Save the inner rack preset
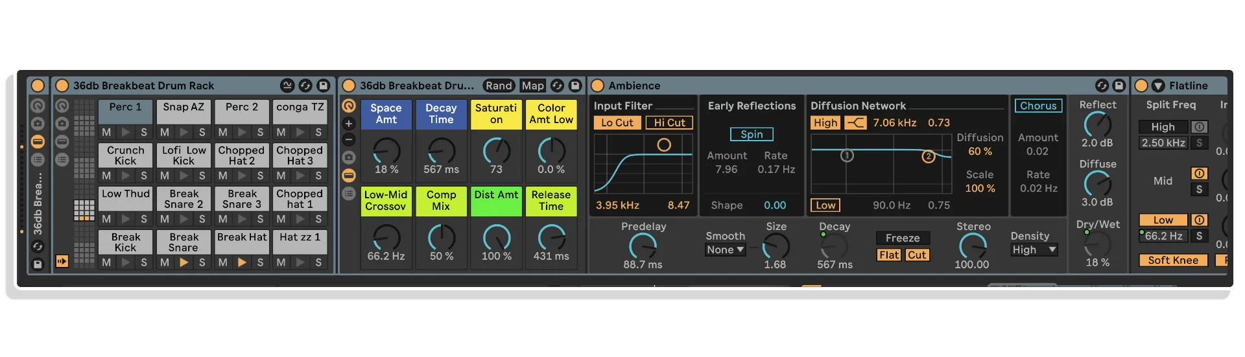This screenshot has height=357, width=1245. (x=575, y=86)
